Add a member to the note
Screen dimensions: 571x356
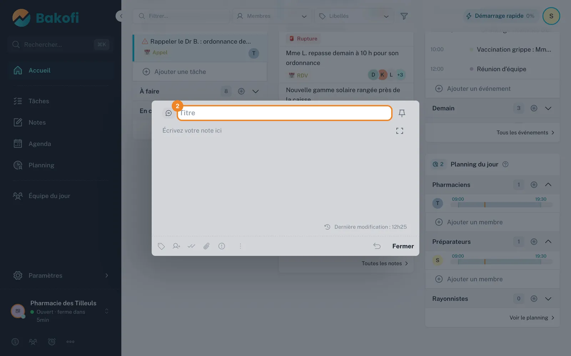pyautogui.click(x=176, y=246)
